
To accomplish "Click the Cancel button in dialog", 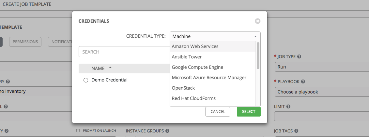I will point(218,112).
